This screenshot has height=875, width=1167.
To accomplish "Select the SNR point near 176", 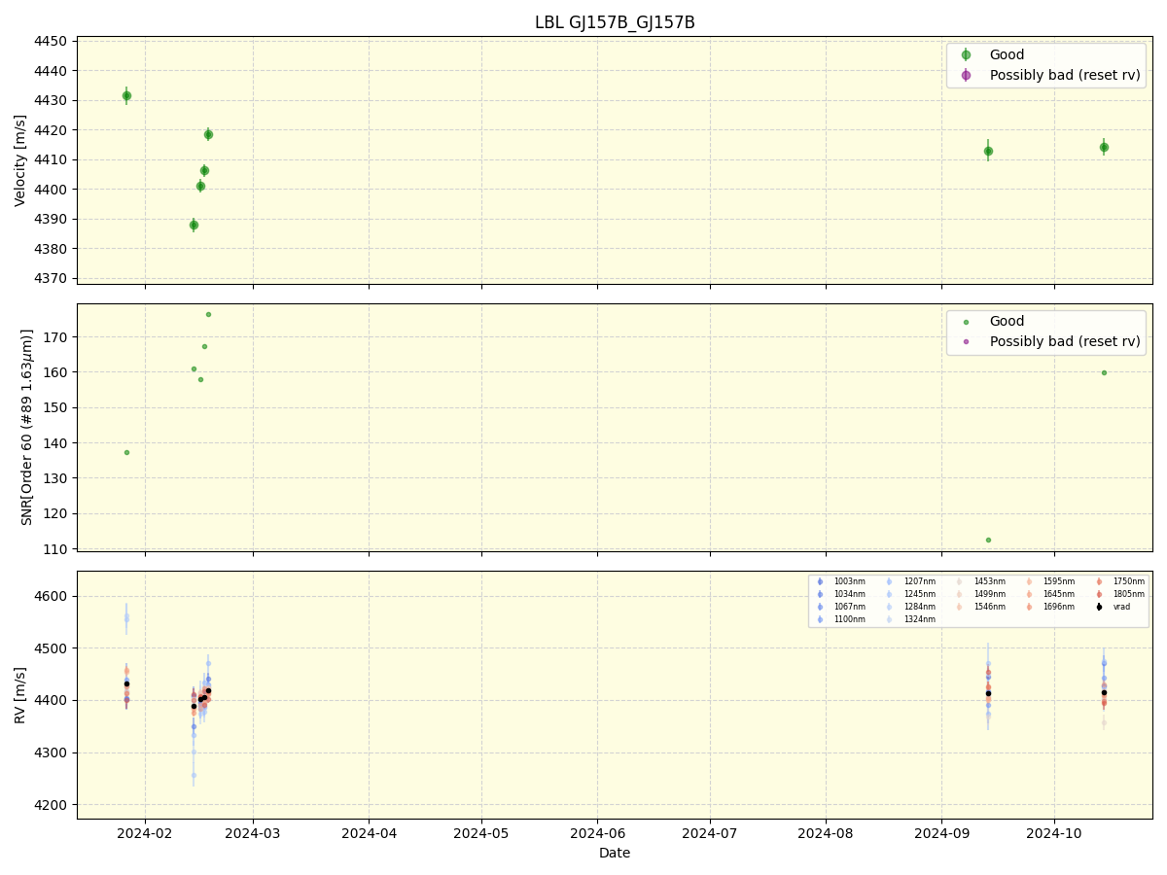I will 208,314.
